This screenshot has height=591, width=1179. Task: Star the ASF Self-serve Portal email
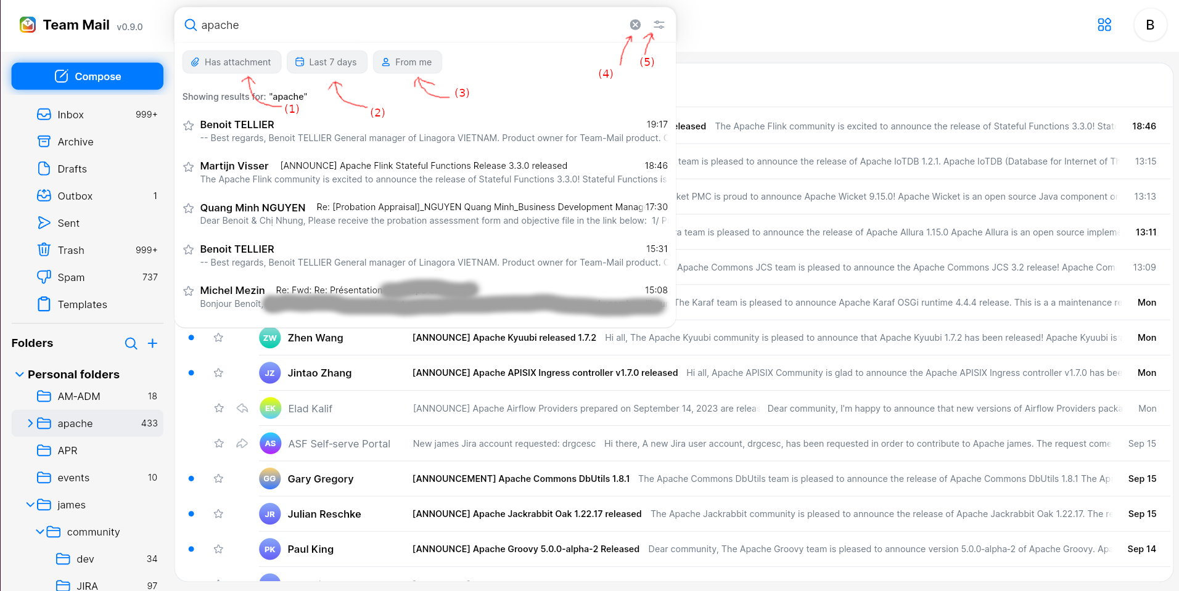pyautogui.click(x=219, y=443)
